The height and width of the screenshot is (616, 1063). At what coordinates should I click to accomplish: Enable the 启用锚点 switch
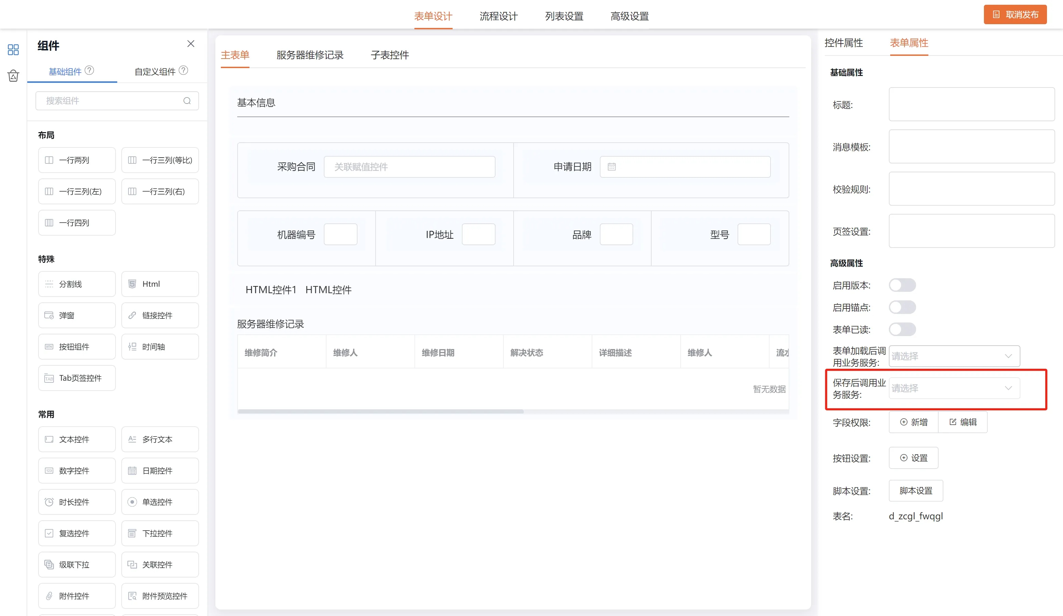click(x=902, y=307)
